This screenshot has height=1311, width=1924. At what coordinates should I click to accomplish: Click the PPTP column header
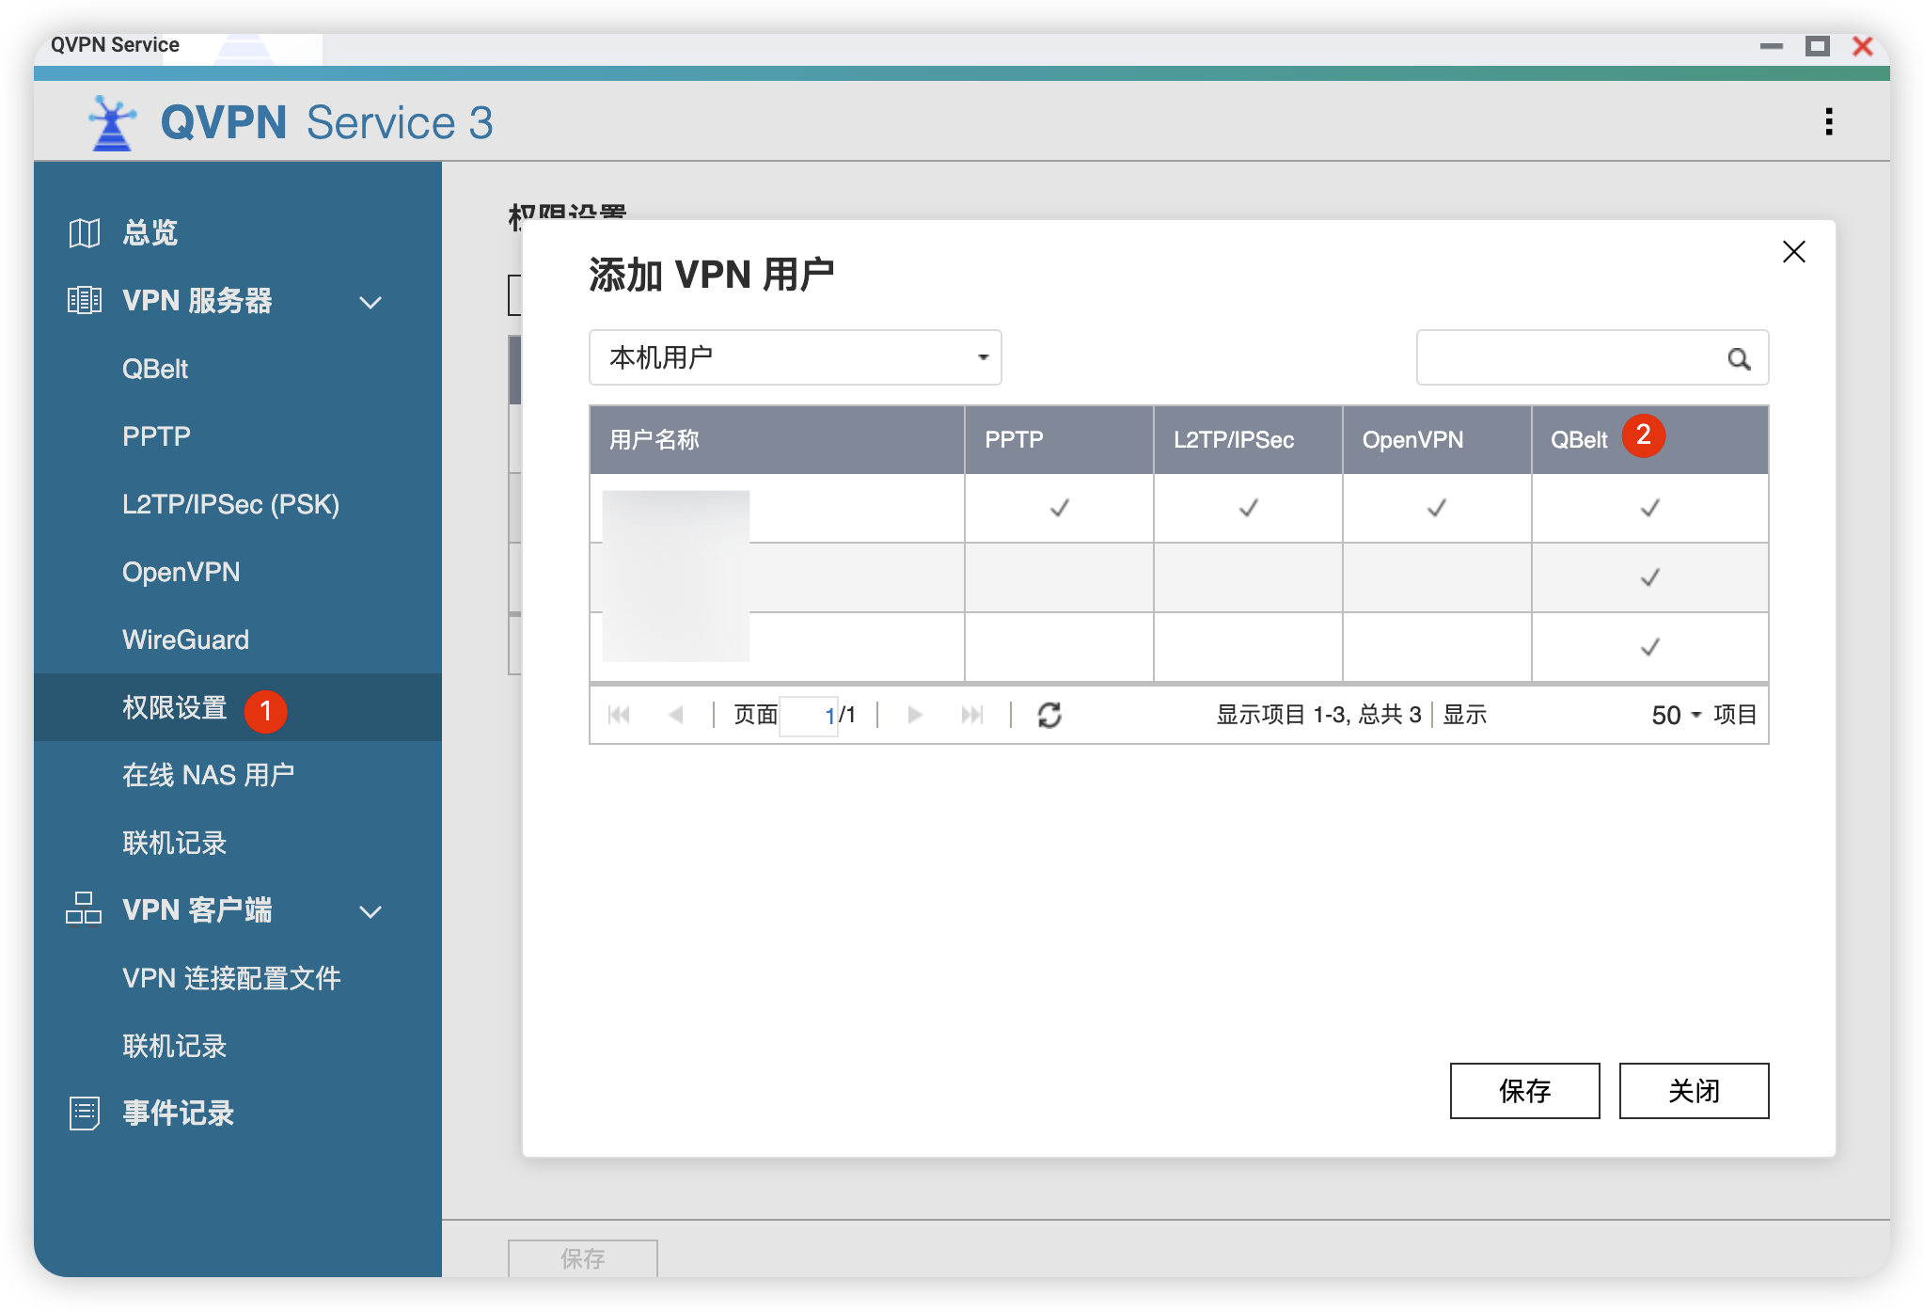[x=1060, y=439]
